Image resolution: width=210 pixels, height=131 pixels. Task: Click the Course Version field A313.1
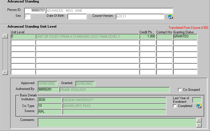pos(140,16)
